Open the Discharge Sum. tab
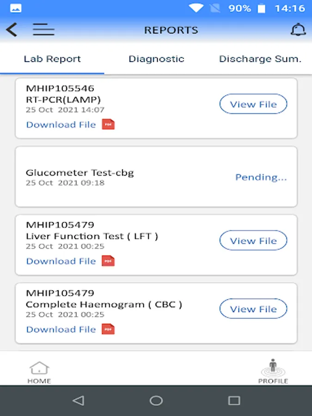The height and width of the screenshot is (416, 312). tap(260, 59)
